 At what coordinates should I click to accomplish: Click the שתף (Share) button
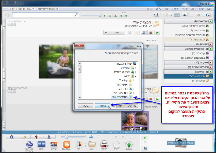click(x=117, y=33)
